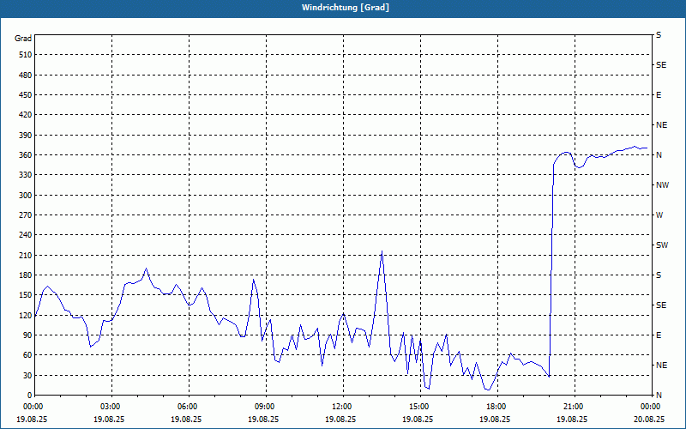Select the W compass direction label
This screenshot has width=686, height=429.
click(659, 215)
